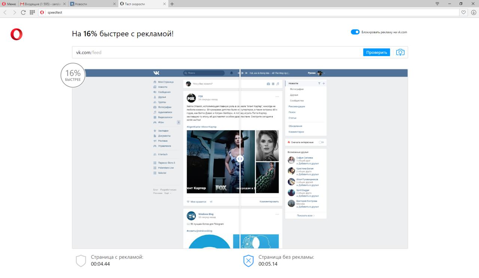Screen dimensions: 479x278
Task: Go back to the previous page
Action: click(5, 12)
